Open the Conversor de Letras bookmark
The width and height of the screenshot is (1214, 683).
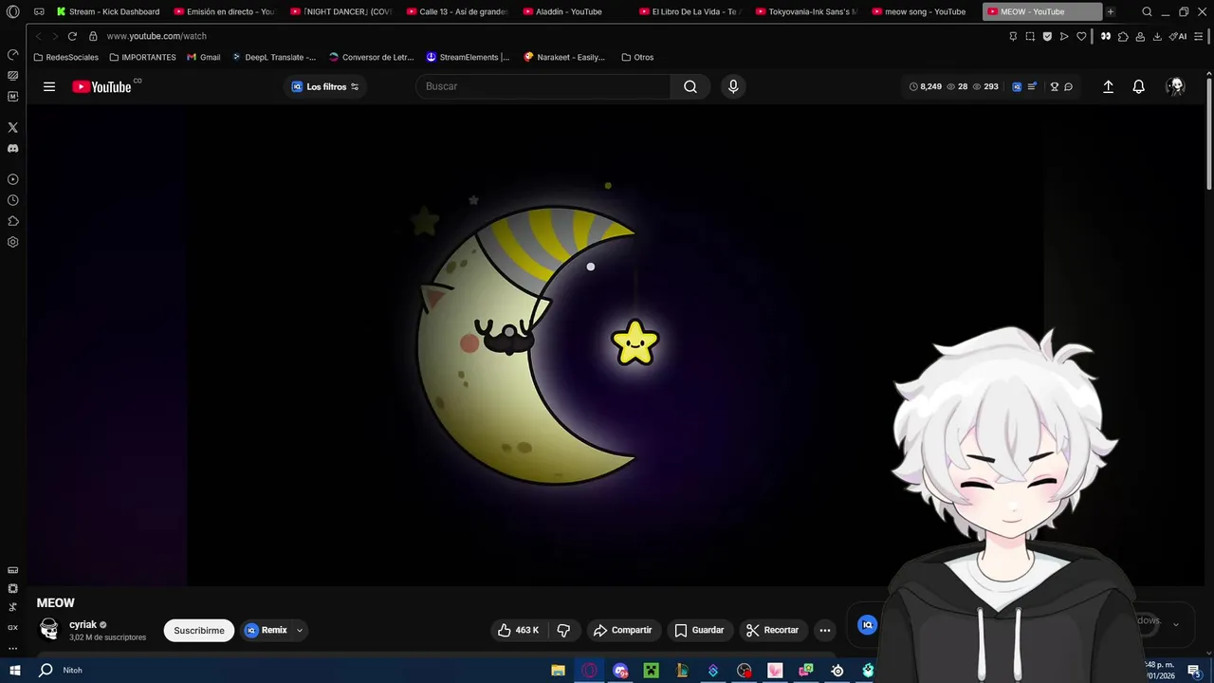[372, 57]
